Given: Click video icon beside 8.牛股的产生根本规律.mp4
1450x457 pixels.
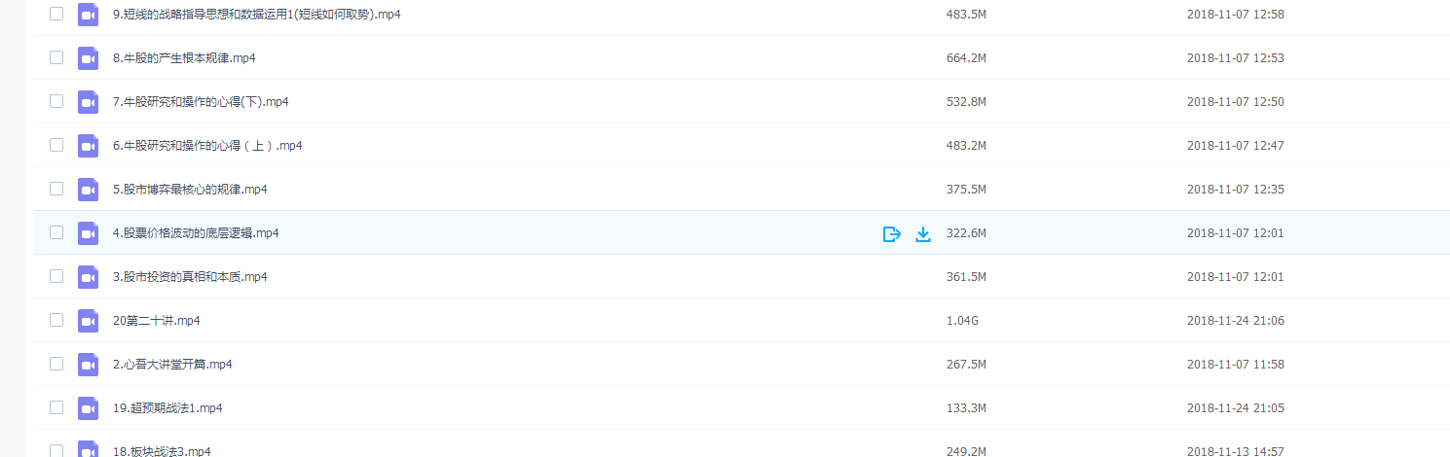Looking at the screenshot, I should [89, 58].
